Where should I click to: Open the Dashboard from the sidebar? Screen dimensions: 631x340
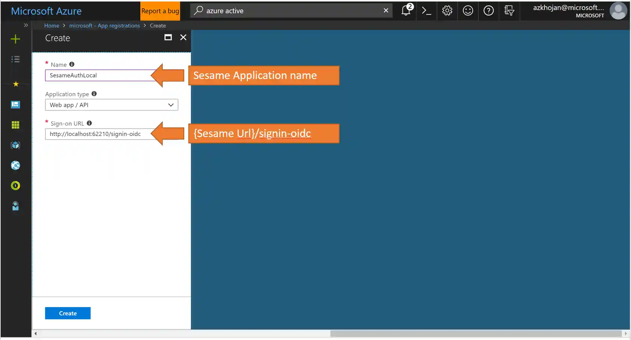[15, 104]
